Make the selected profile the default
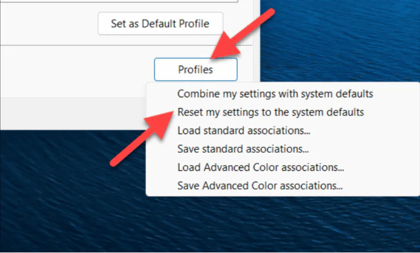The height and width of the screenshot is (253, 420). coord(161,24)
